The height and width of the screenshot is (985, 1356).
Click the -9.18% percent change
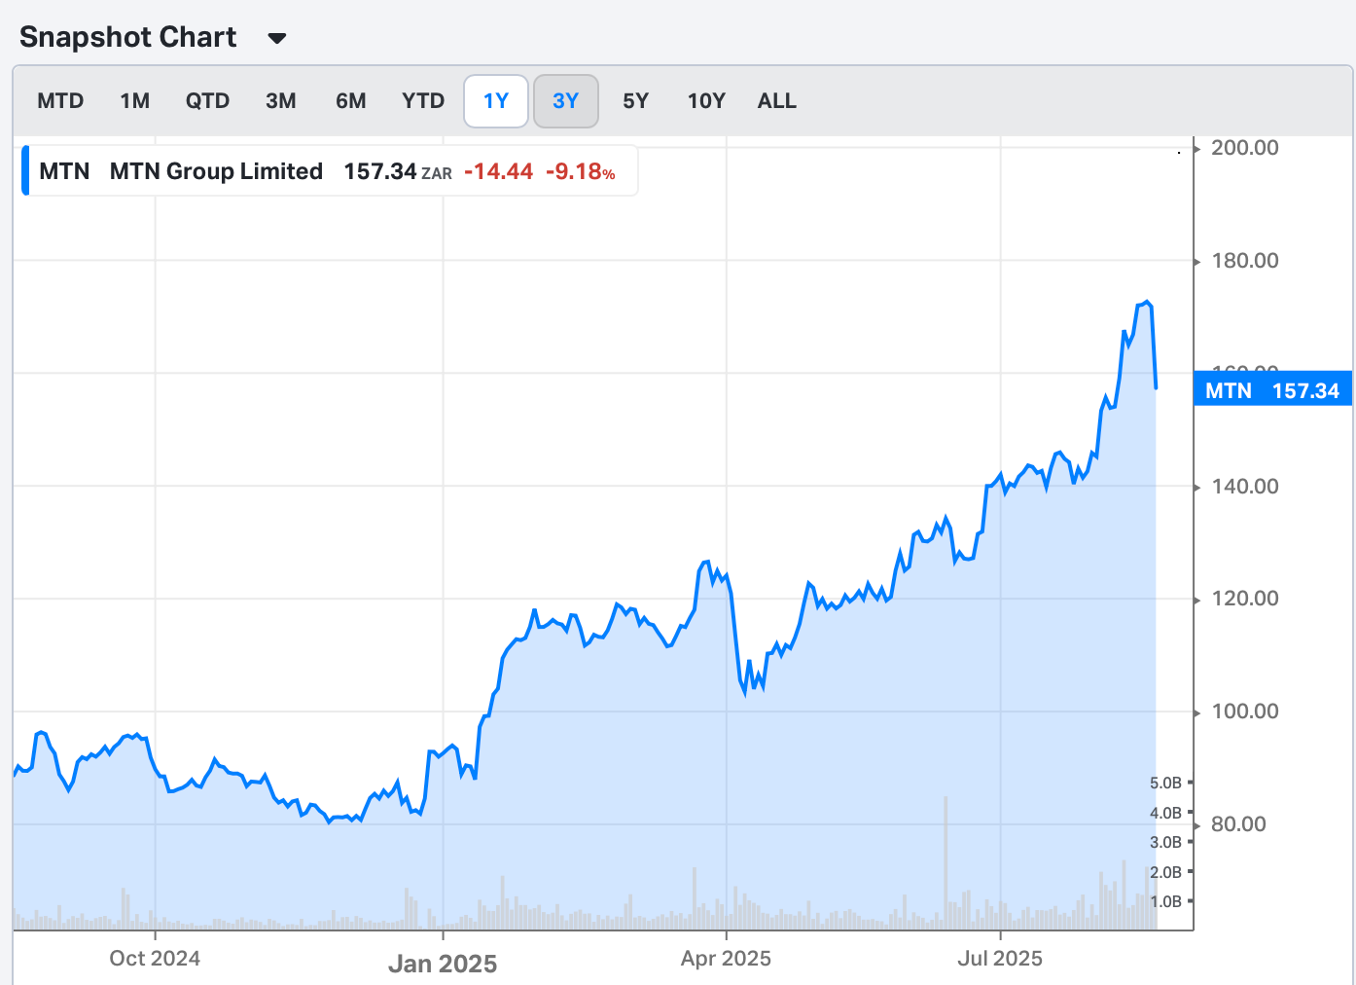click(581, 171)
